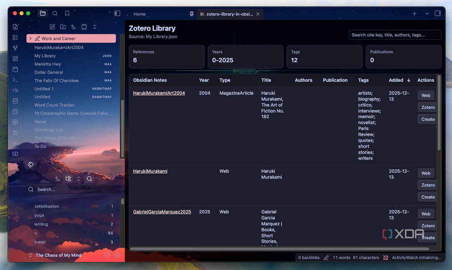The image size is (452, 270).
Task: Open the file explorer sidebar tab
Action: tap(42, 13)
